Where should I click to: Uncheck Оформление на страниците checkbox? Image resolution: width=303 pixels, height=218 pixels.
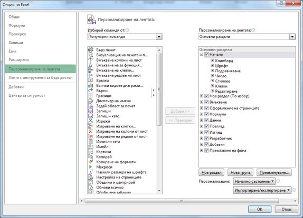206,108
